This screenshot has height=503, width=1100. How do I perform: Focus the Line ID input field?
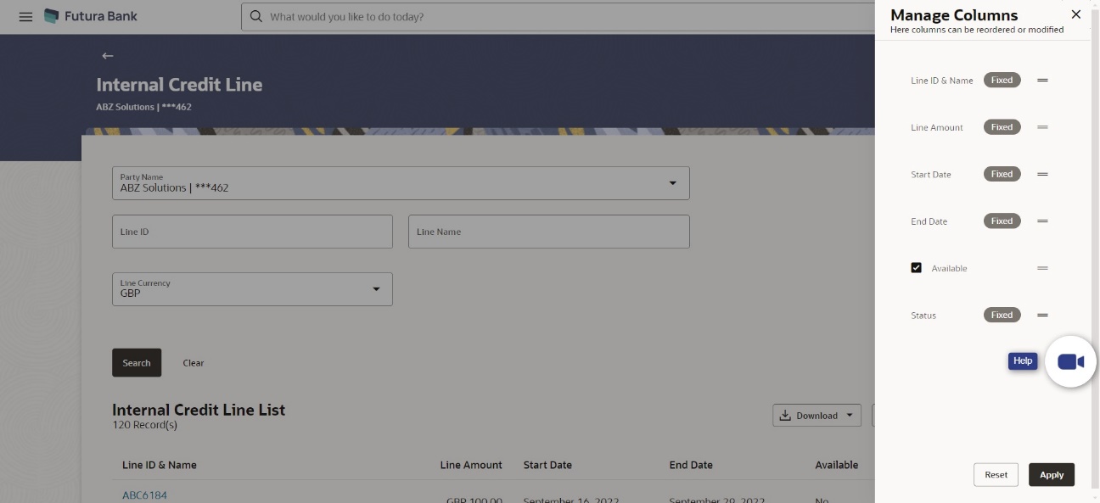click(252, 232)
